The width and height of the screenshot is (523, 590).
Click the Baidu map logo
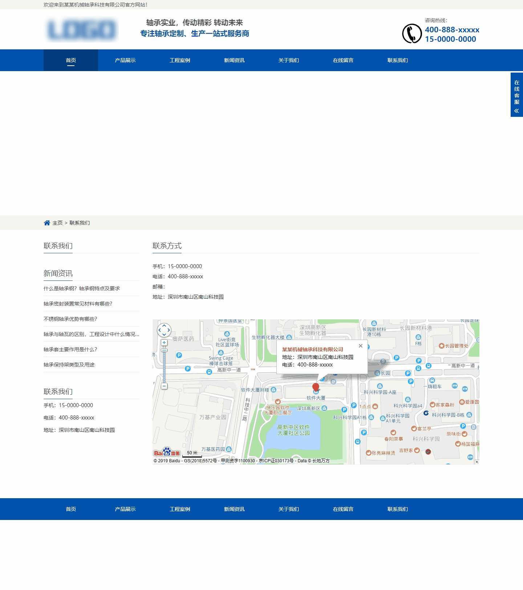click(x=167, y=451)
